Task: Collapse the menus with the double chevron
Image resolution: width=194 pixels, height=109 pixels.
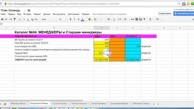Action: 193,19
